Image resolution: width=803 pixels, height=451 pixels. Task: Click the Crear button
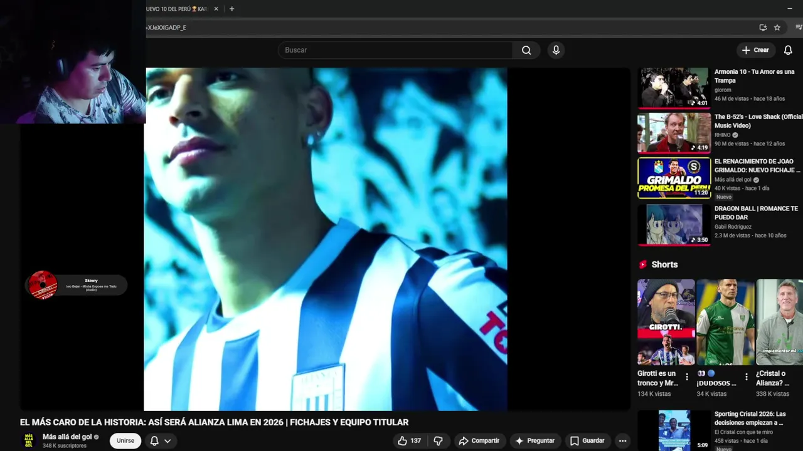coord(755,50)
